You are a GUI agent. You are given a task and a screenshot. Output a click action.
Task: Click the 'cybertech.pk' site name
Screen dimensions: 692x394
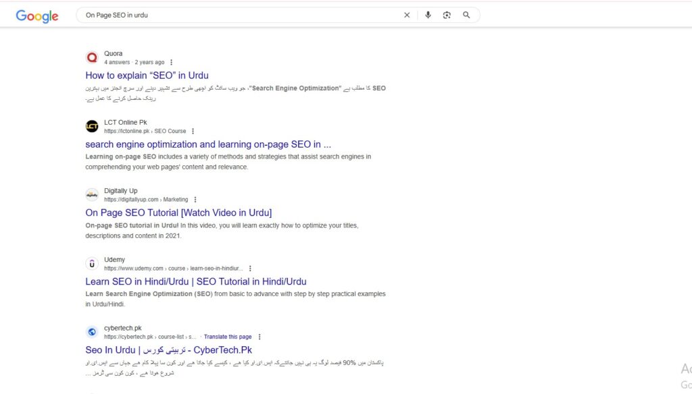pos(123,328)
